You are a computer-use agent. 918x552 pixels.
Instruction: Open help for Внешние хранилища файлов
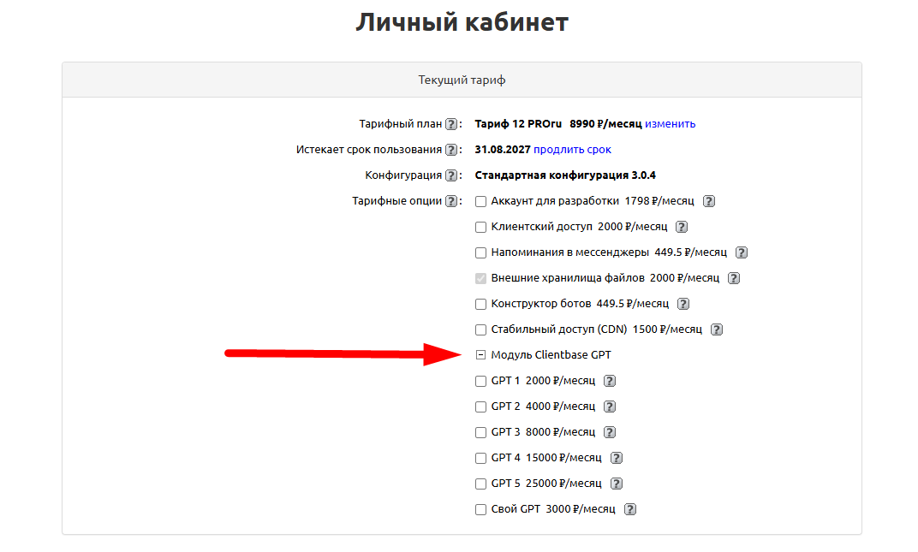(734, 279)
